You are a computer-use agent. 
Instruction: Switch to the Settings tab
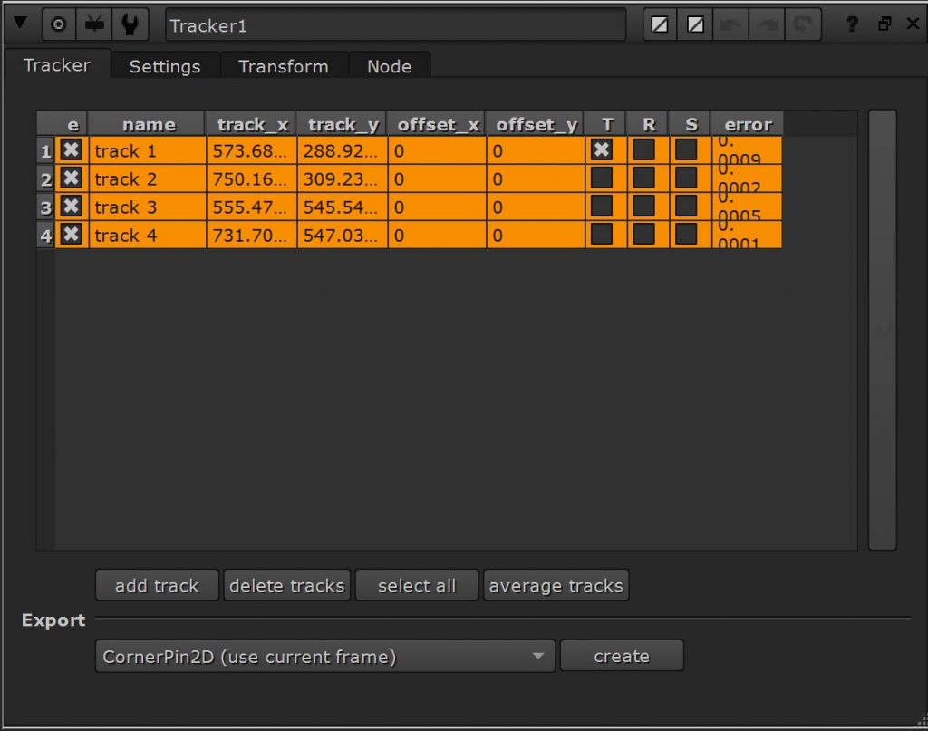coord(165,65)
